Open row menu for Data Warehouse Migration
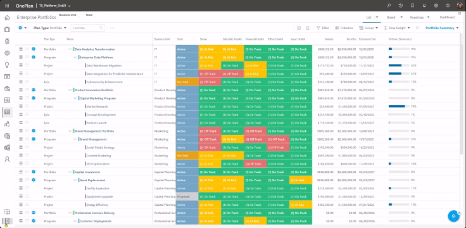466x228 pixels. pos(21,65)
